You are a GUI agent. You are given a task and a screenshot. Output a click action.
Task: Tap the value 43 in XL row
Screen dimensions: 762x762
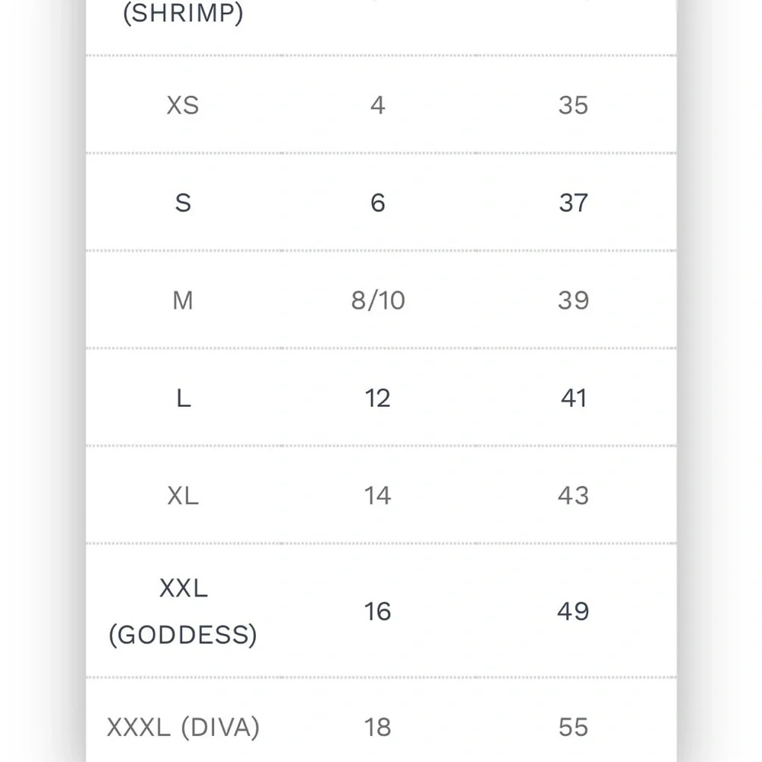click(x=573, y=495)
